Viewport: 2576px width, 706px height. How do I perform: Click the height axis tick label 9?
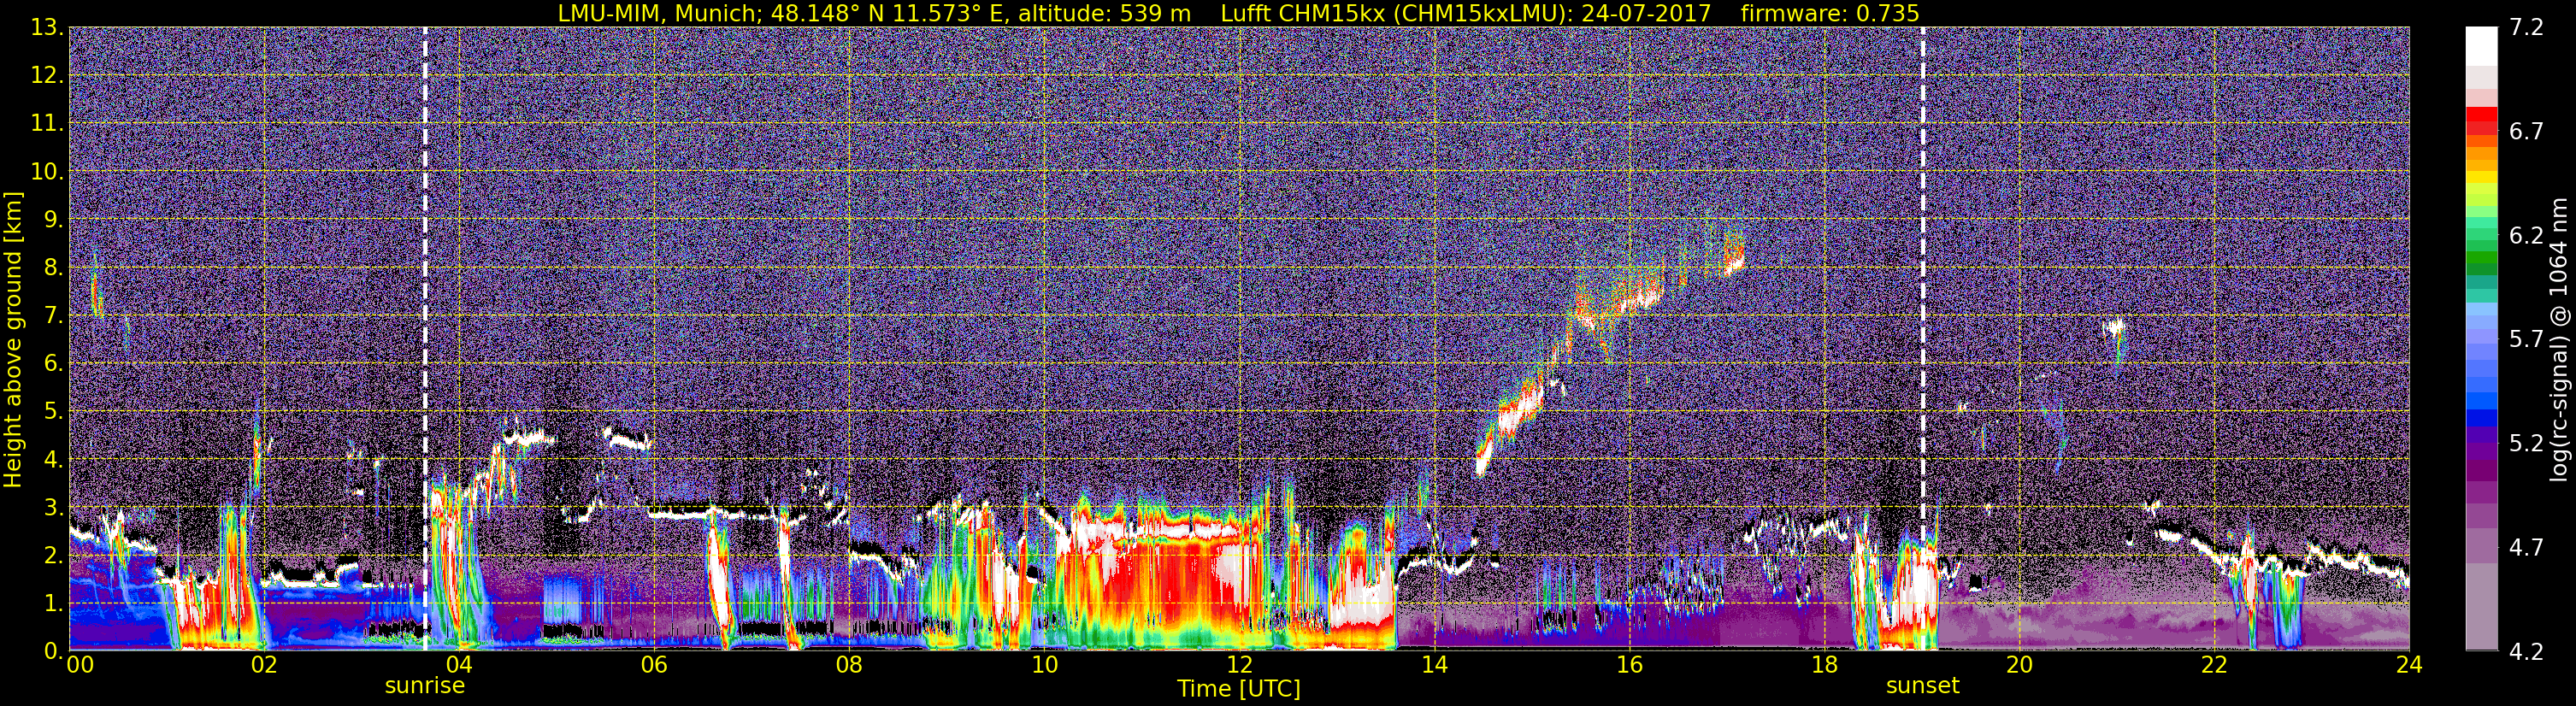(x=54, y=220)
